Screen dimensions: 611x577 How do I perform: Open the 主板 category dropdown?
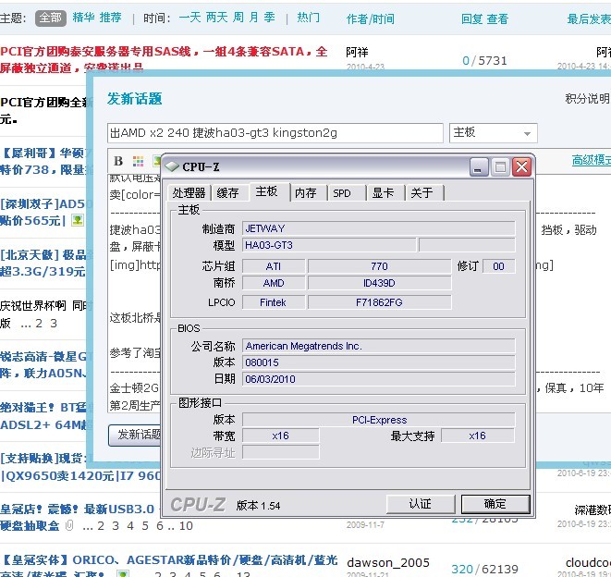point(492,133)
